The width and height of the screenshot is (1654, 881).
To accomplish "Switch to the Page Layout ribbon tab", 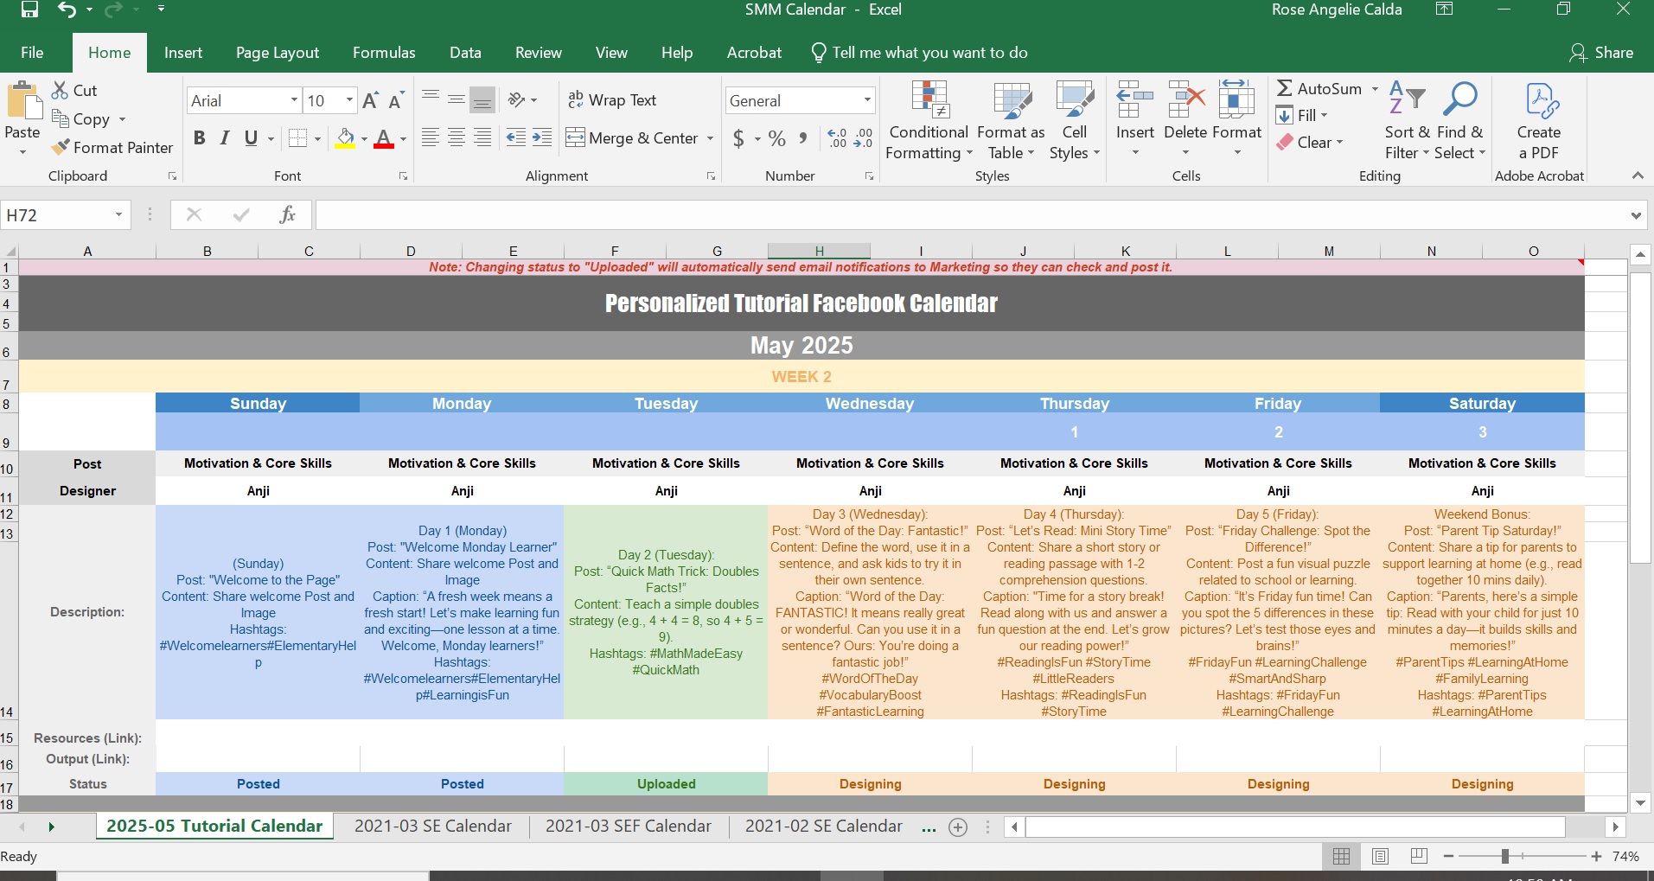I will [x=278, y=53].
